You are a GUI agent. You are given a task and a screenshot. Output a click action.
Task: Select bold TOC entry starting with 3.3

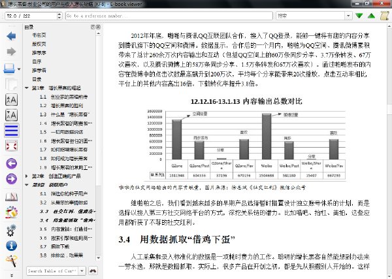tap(67, 212)
